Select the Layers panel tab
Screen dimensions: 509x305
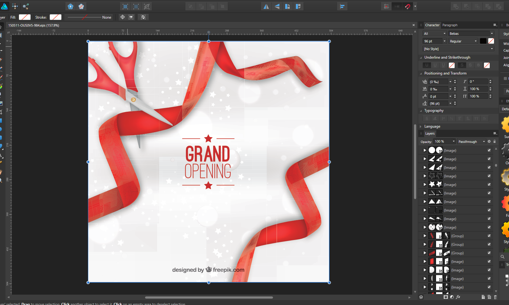(x=430, y=133)
